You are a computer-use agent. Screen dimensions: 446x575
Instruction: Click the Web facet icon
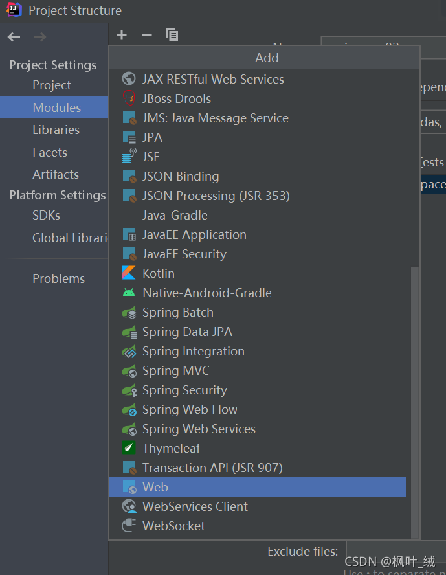coord(129,487)
